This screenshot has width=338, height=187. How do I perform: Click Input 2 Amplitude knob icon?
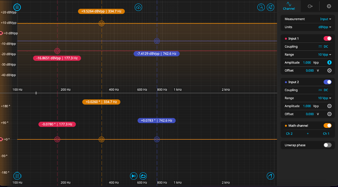point(329,106)
